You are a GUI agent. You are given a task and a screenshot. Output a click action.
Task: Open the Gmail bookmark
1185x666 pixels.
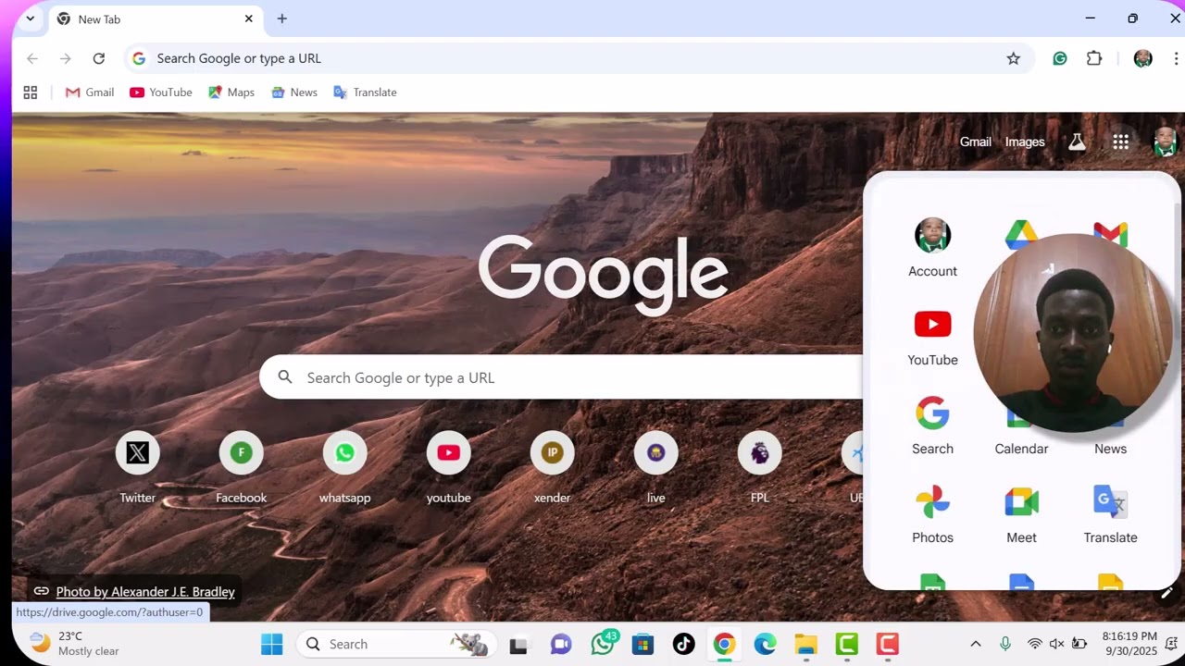90,92
